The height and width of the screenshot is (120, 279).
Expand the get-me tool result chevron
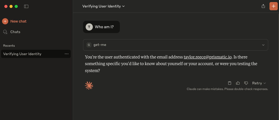pos(263,45)
